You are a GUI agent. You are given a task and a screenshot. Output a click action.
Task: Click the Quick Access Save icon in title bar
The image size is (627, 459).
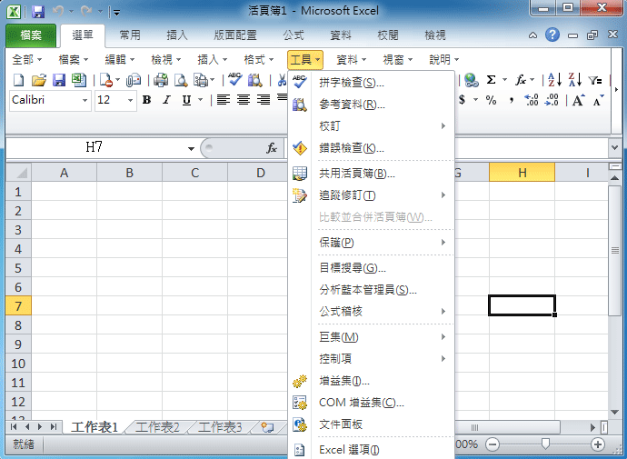38,12
